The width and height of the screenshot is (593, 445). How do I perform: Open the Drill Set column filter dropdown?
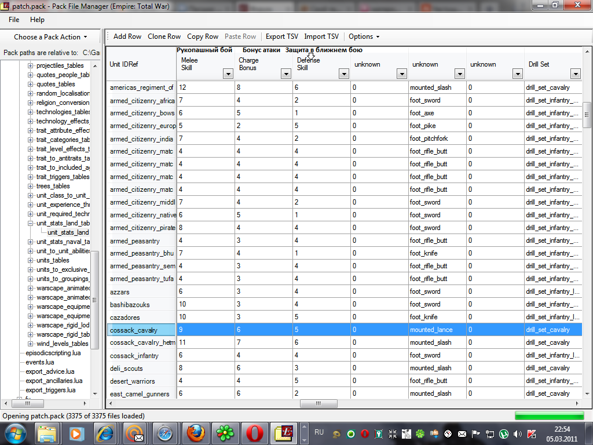click(575, 74)
